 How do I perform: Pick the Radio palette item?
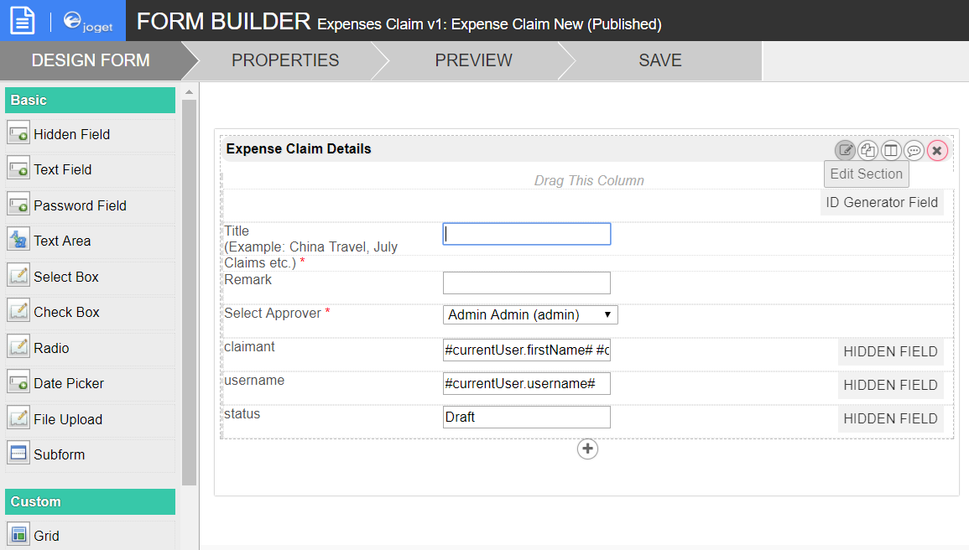click(x=51, y=348)
